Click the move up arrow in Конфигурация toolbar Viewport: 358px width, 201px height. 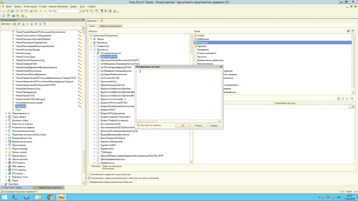tap(31, 24)
